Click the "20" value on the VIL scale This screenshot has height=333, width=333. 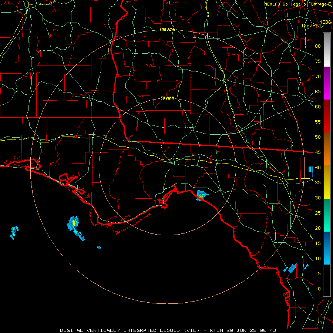pos(318,228)
